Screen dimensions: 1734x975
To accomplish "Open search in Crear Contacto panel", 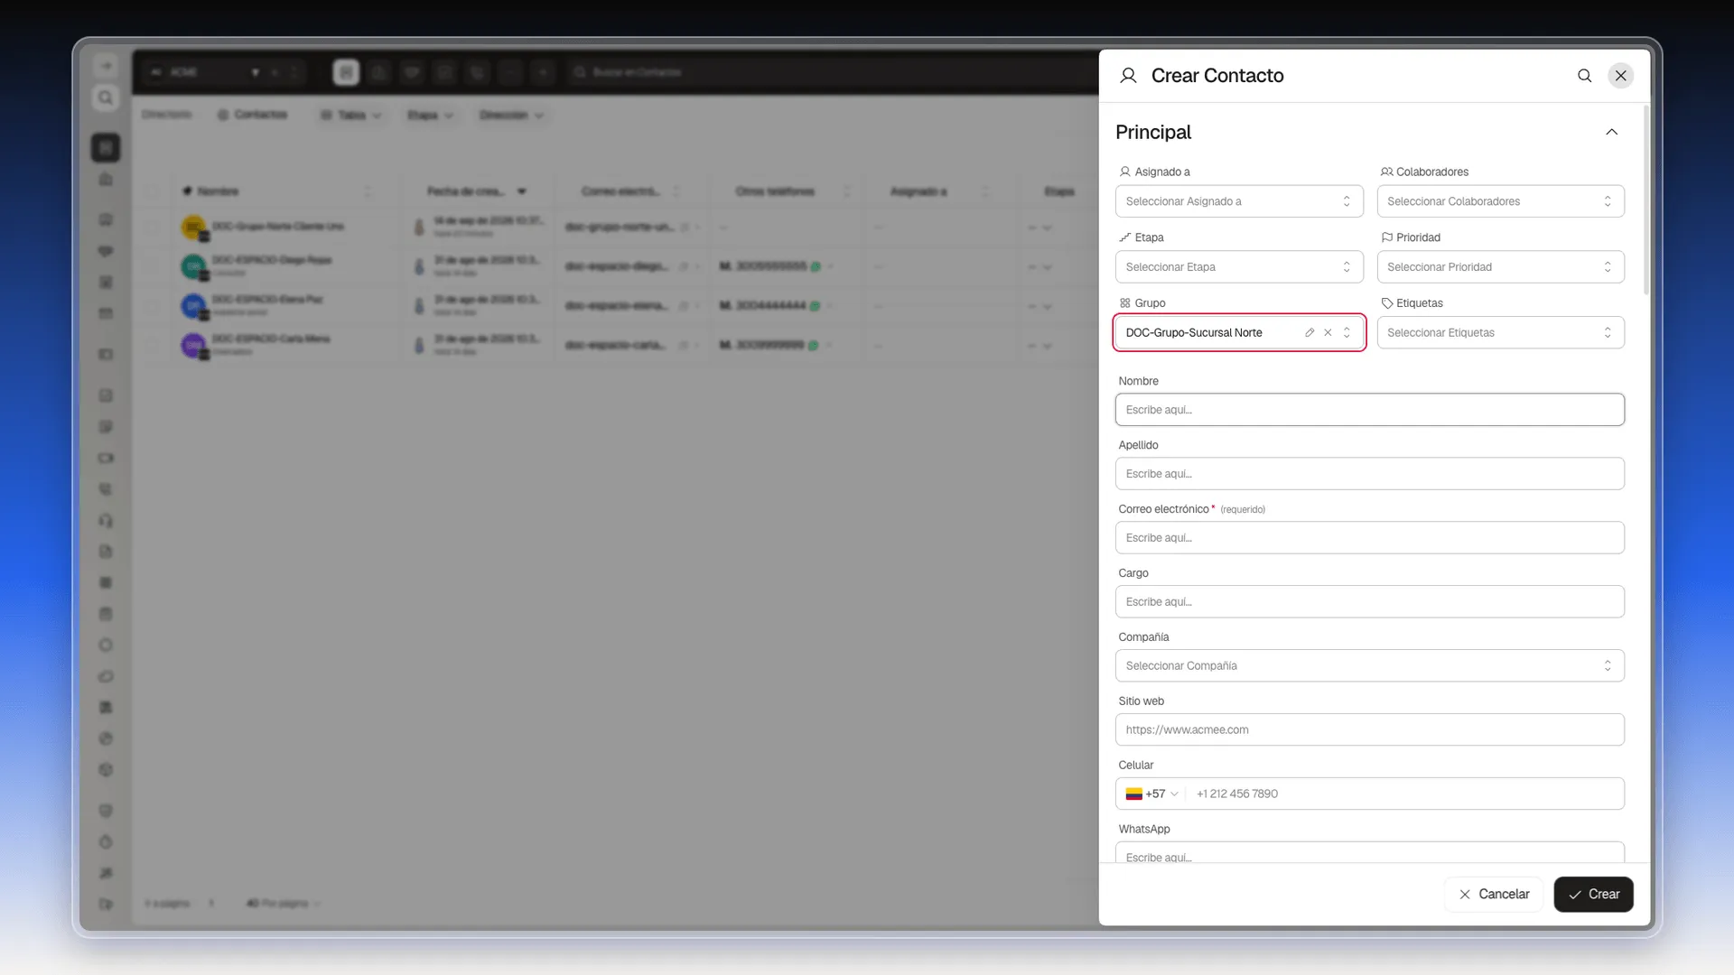I will click(1584, 76).
